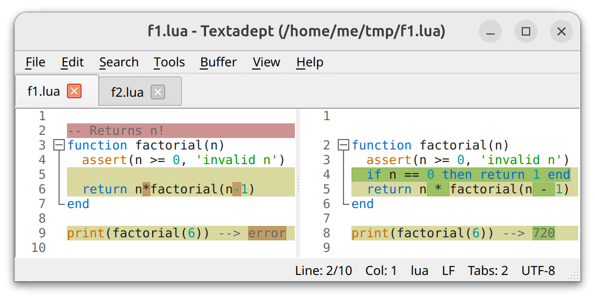Click 'function factorial(n)' in left pane
The height and width of the screenshot is (299, 595).
point(146,145)
